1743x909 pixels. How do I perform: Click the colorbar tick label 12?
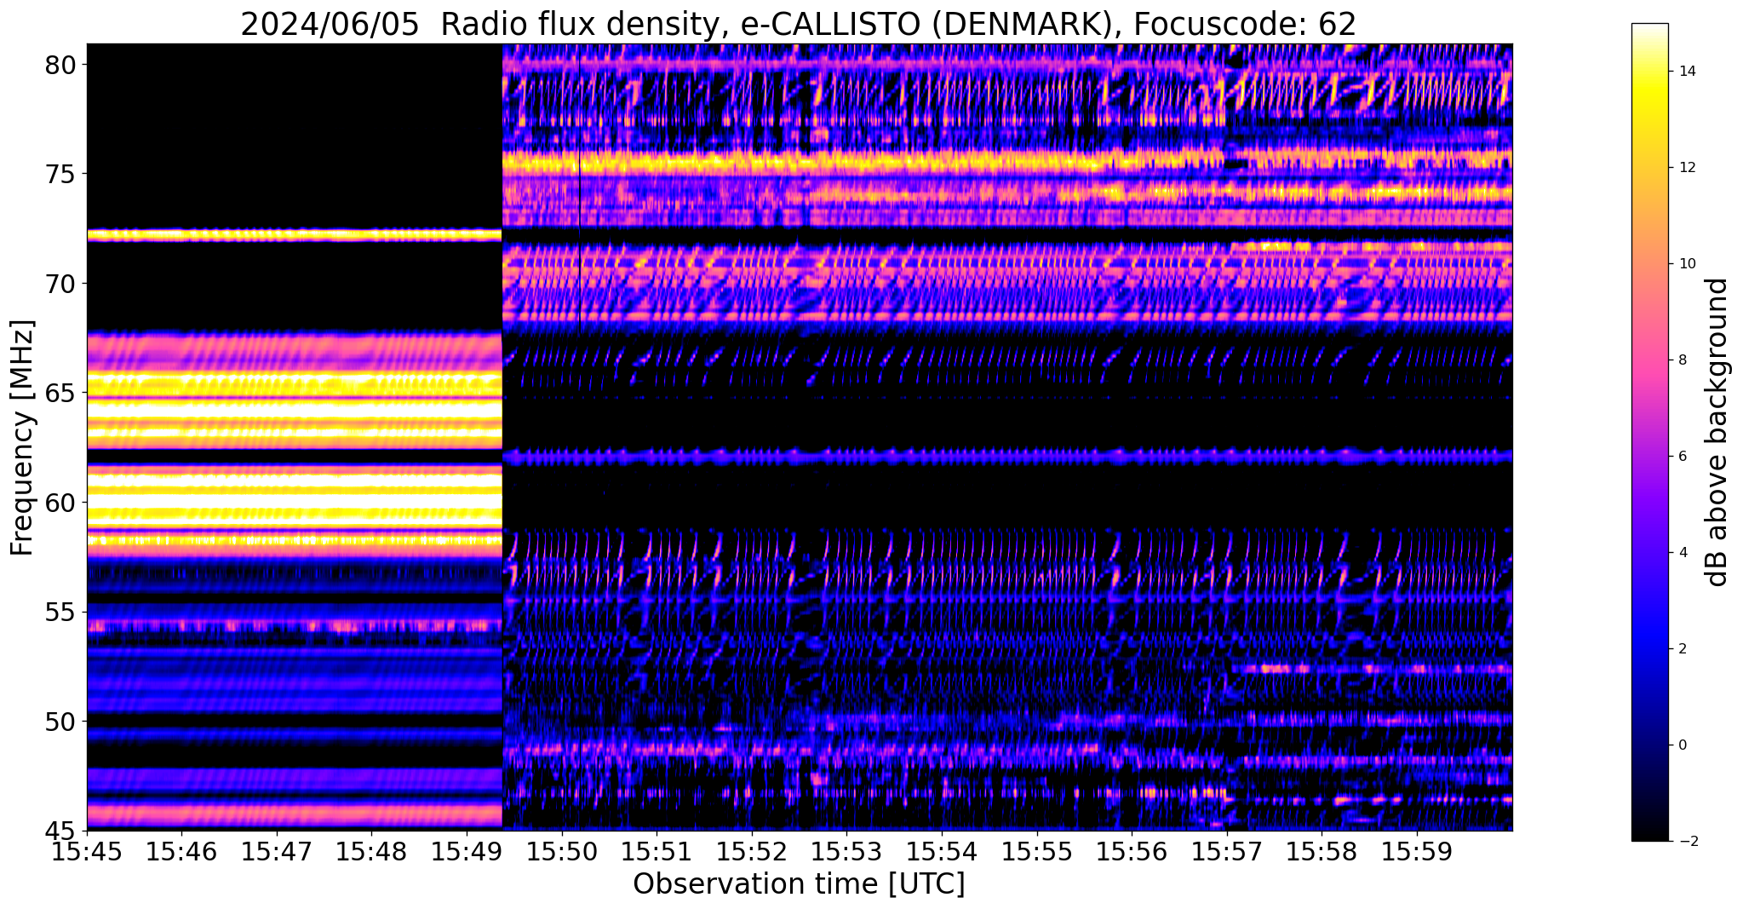1686,168
